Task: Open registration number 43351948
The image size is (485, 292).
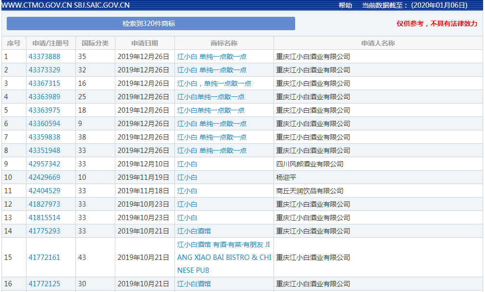Action: [44, 151]
